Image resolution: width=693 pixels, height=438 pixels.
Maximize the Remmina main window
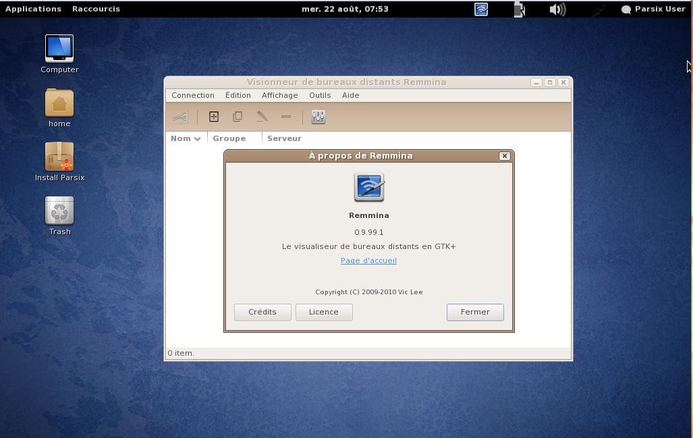(550, 82)
